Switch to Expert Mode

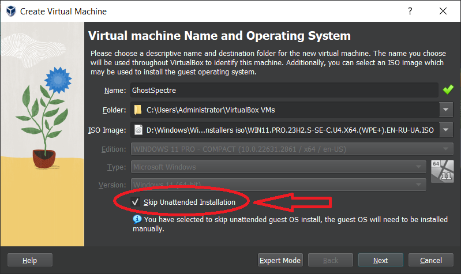(280, 261)
